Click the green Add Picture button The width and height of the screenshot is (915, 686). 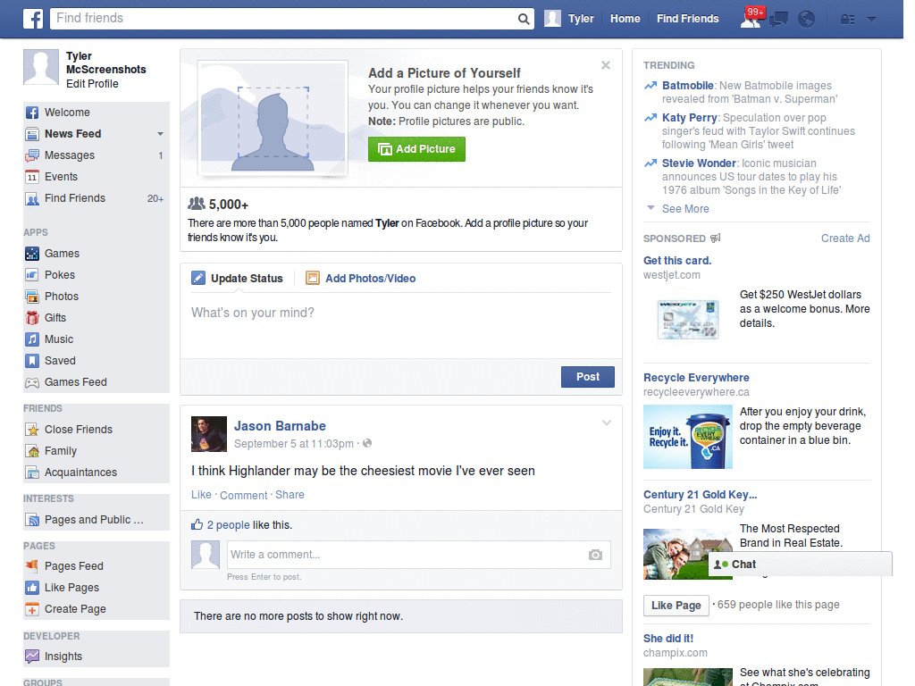point(416,149)
